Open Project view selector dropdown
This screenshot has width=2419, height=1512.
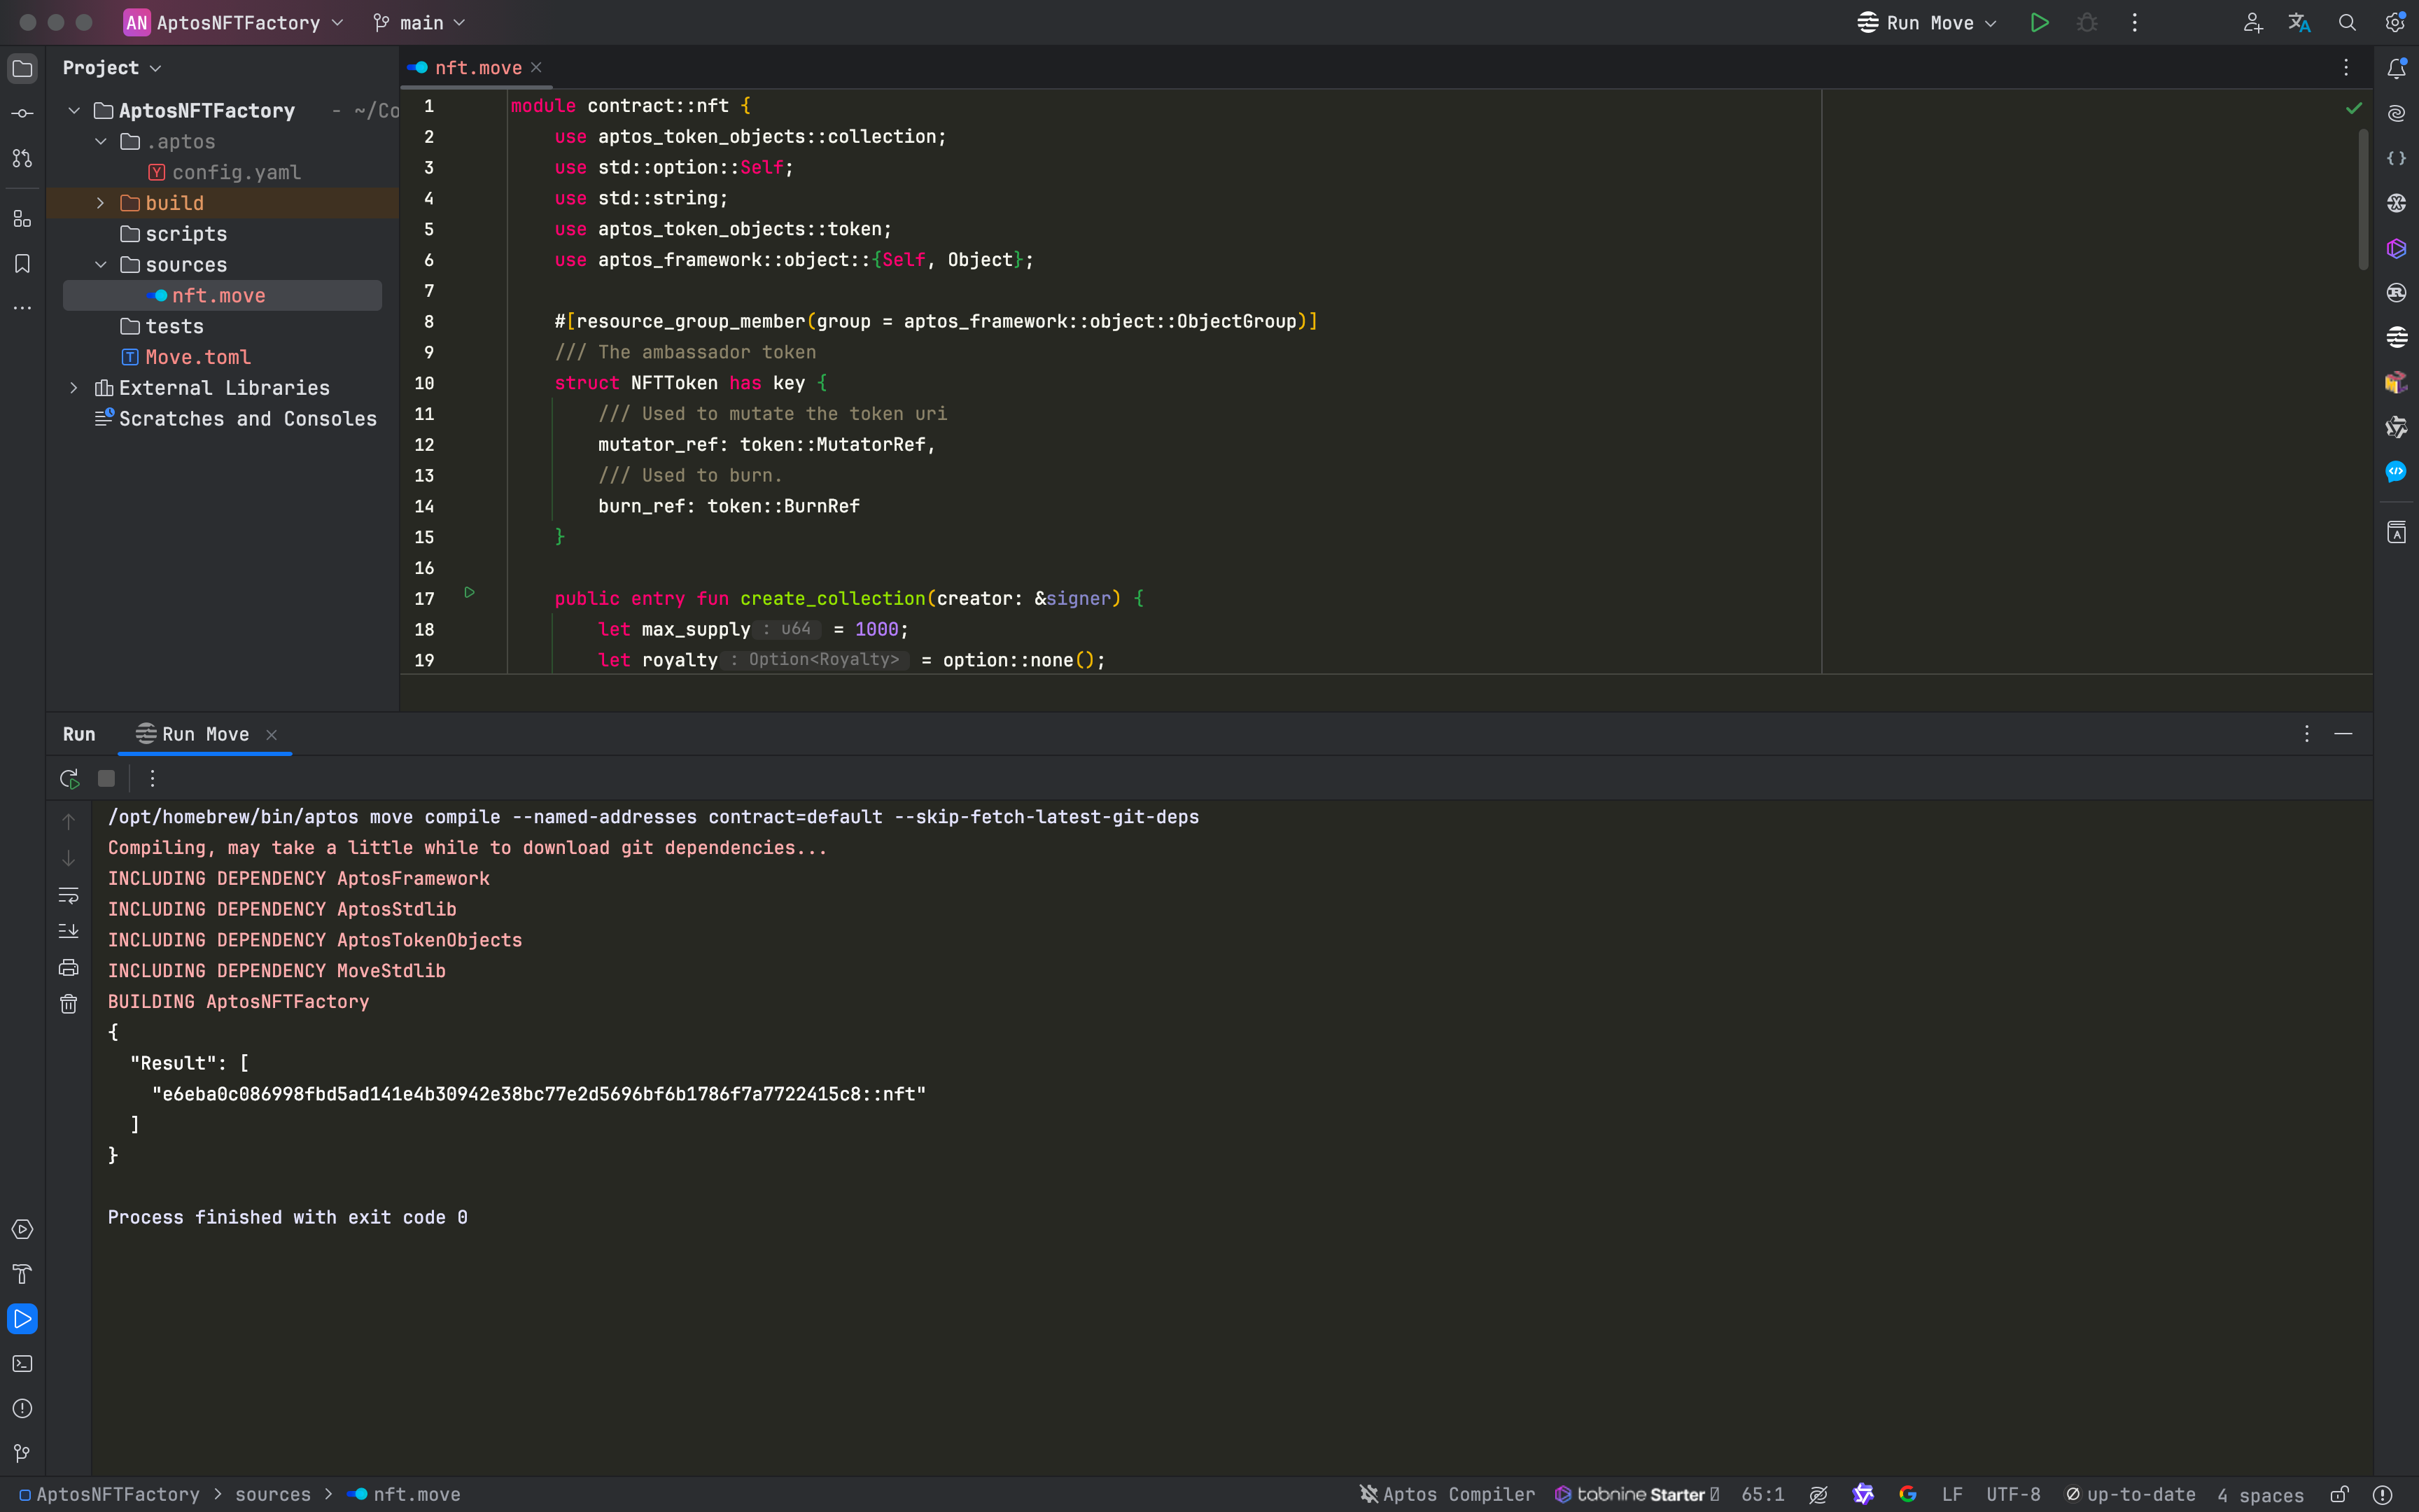point(112,68)
